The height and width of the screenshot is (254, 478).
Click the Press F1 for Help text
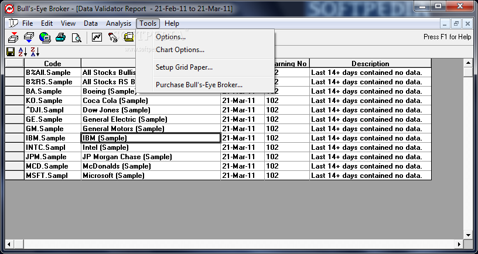click(447, 37)
